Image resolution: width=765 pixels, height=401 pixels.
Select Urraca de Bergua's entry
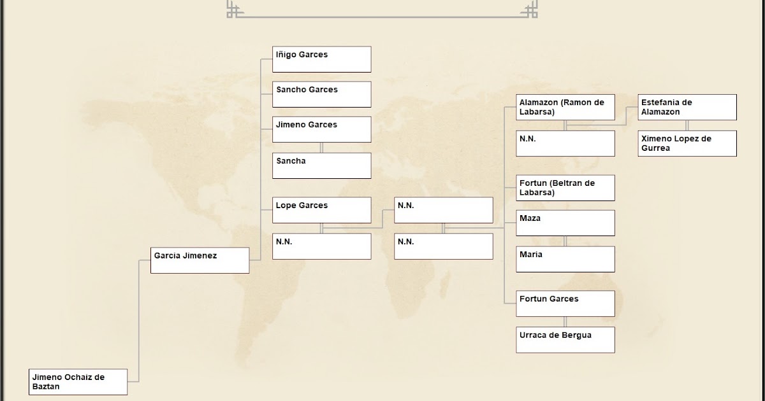(565, 339)
